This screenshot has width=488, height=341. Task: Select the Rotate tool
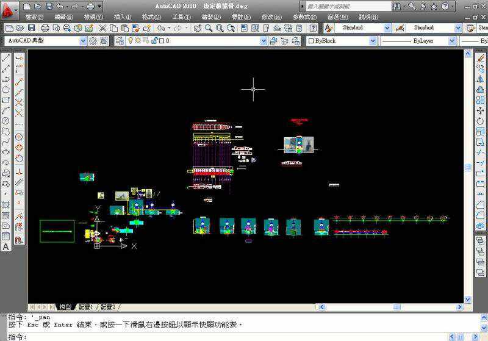click(x=480, y=121)
